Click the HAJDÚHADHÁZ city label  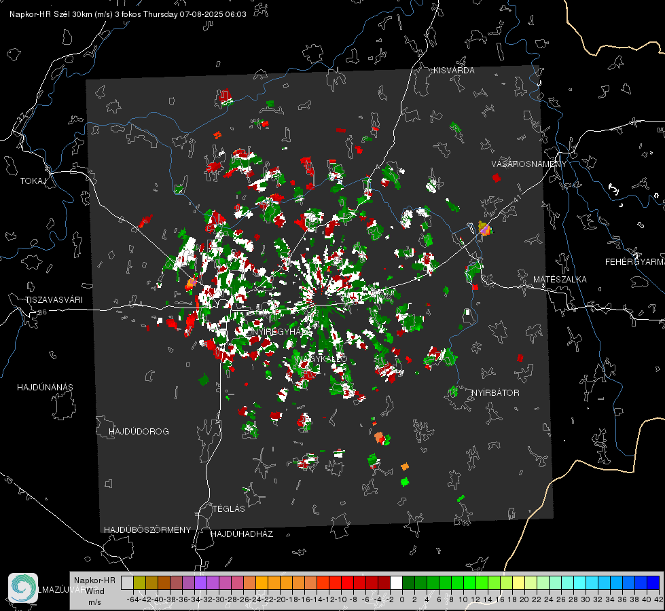coord(242,534)
